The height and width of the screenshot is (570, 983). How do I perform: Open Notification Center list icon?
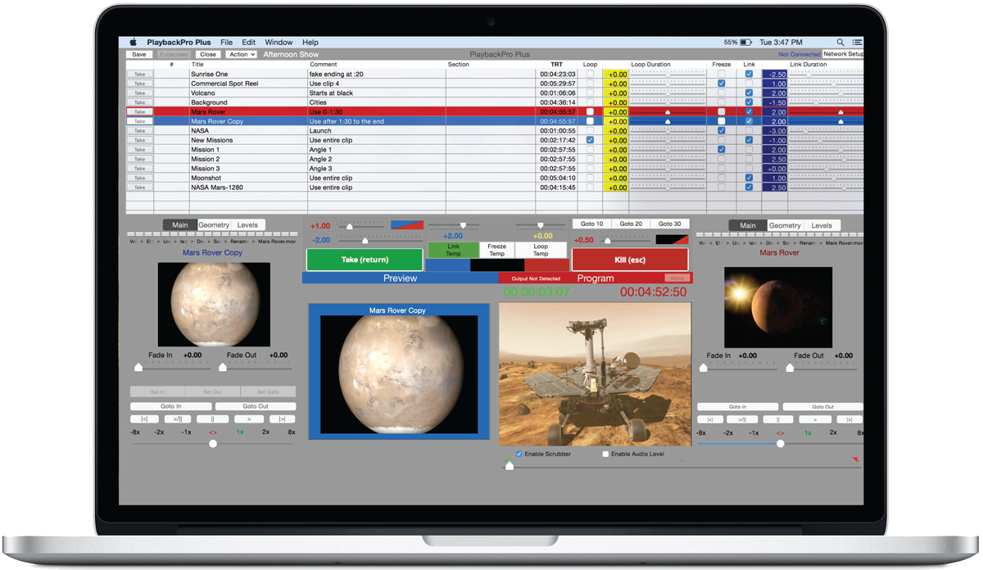click(857, 42)
